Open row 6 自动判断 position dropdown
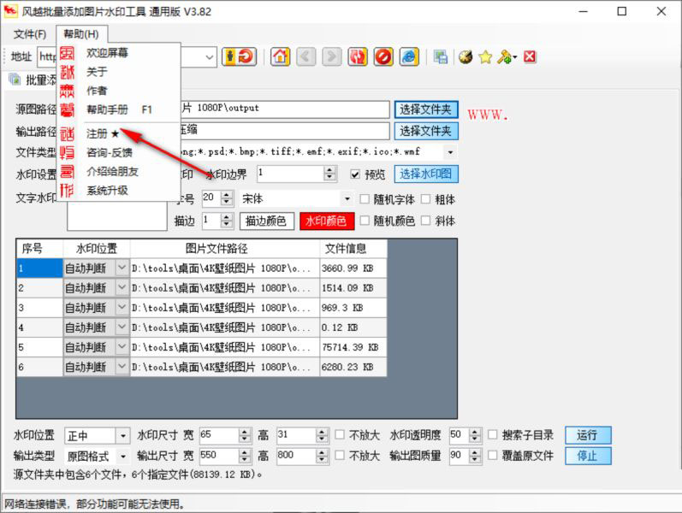The width and height of the screenshot is (682, 513). (x=122, y=367)
